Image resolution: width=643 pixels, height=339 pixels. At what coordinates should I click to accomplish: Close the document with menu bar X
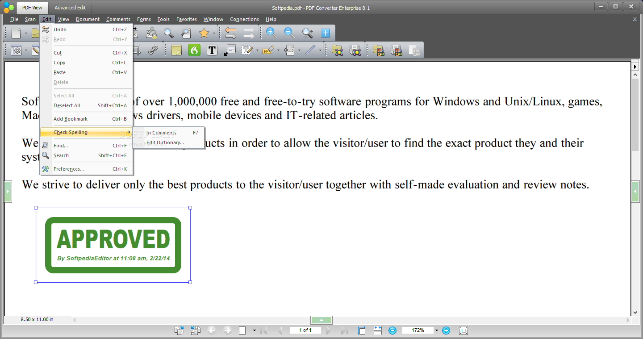[635, 19]
